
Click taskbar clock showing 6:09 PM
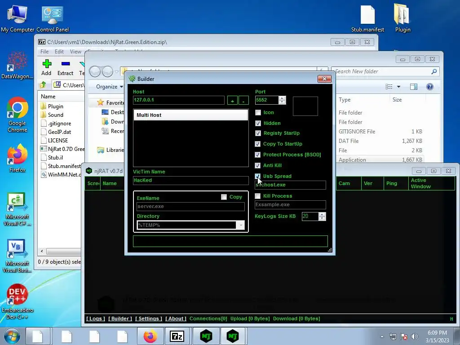[438, 336]
